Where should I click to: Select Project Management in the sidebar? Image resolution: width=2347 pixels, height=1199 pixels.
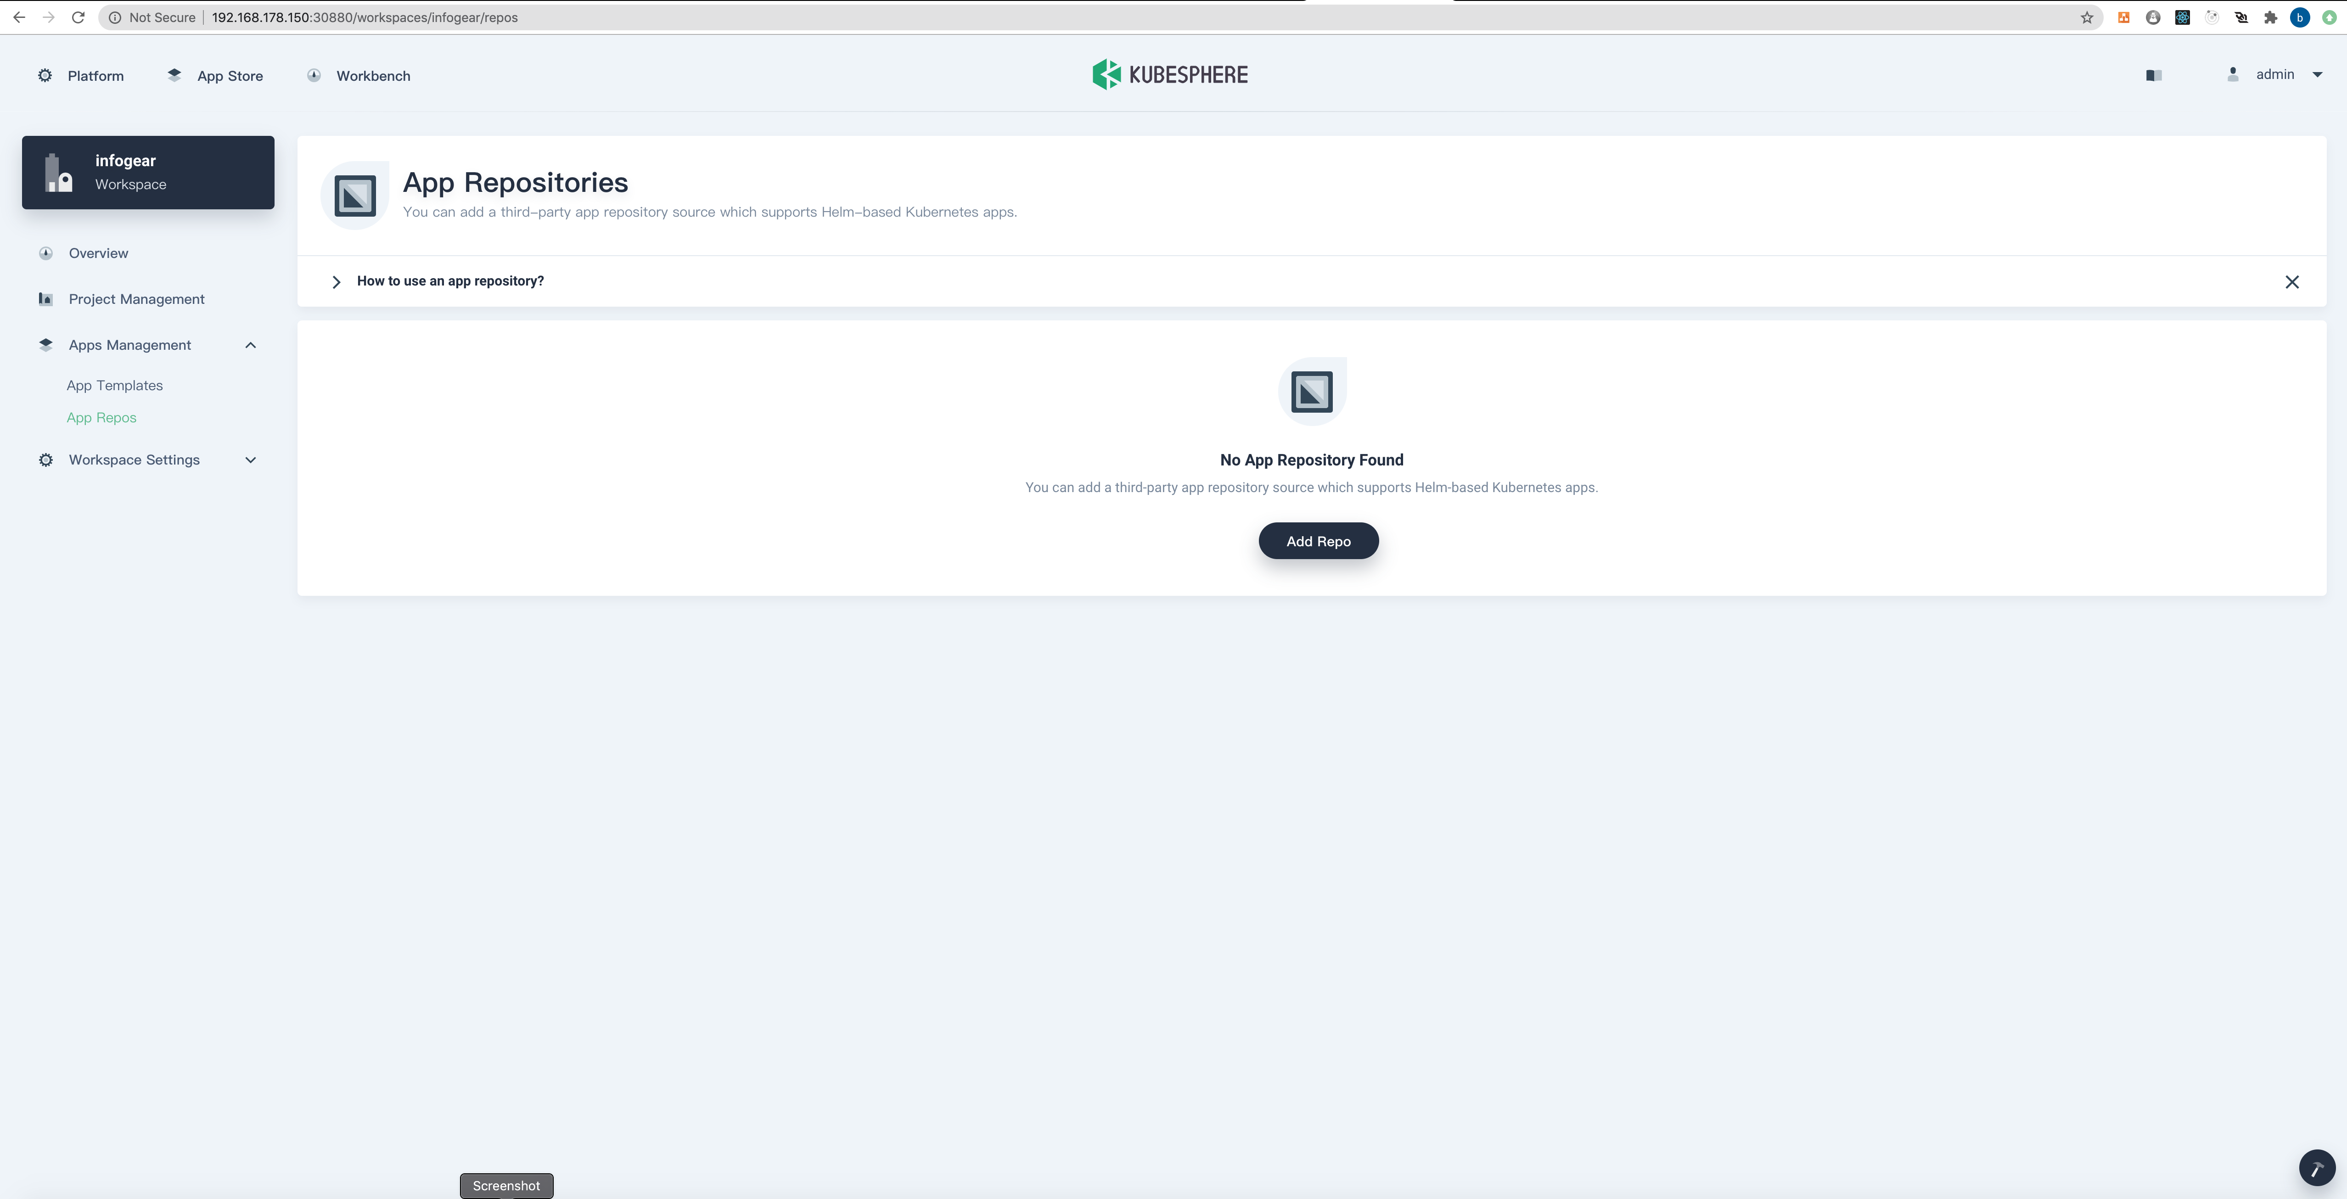137,299
